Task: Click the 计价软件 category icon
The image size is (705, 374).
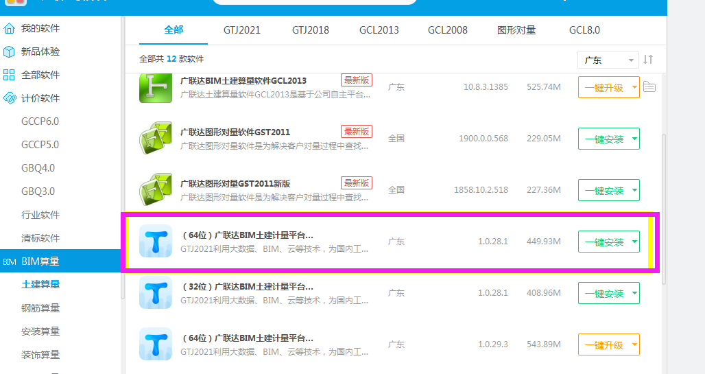Action: click(x=10, y=98)
